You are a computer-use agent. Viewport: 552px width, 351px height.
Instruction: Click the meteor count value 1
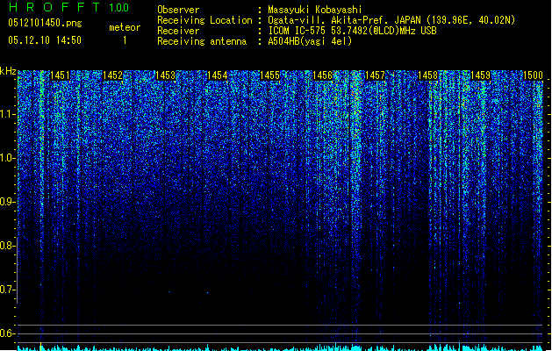tap(125, 40)
